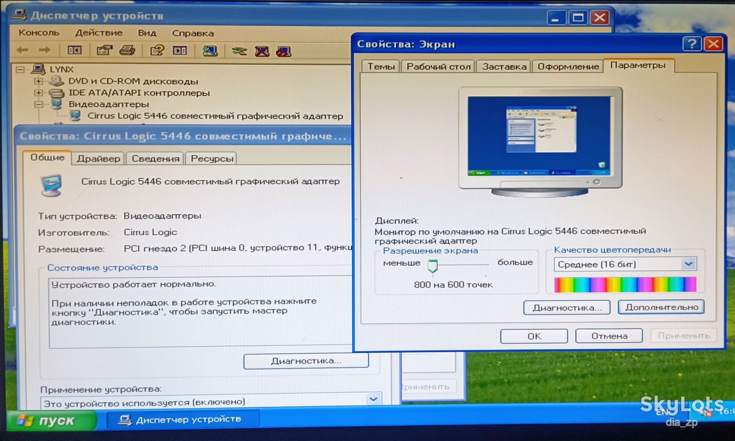This screenshot has height=441, width=735.
Task: Click the Uninstall device toolbar icon
Action: [262, 51]
